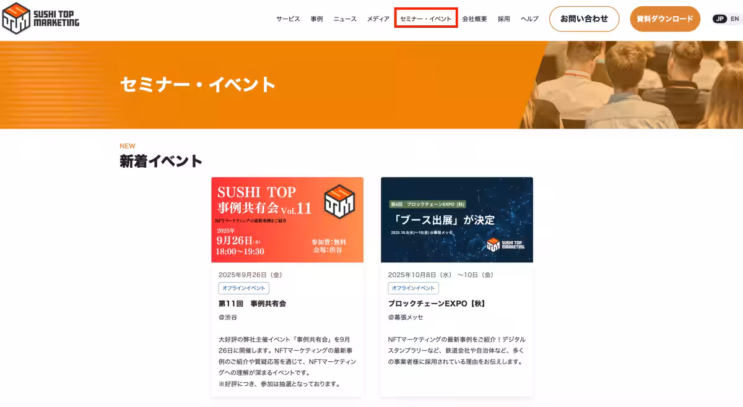The width and height of the screenshot is (743, 407).
Task: Click オフラインイベント tag on ブロックチェーンEXPO card
Action: pos(413,288)
